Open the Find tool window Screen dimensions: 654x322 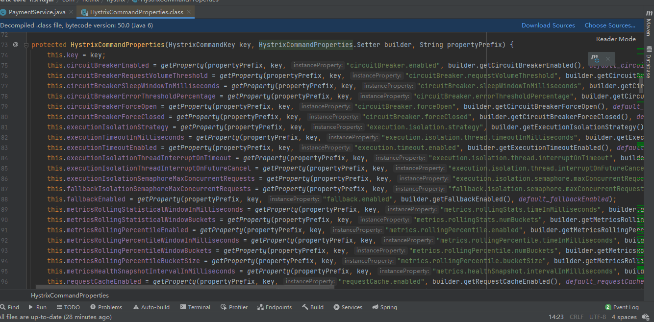[10, 307]
